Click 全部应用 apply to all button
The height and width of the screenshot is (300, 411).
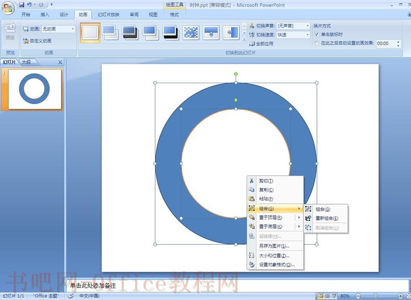coord(261,43)
